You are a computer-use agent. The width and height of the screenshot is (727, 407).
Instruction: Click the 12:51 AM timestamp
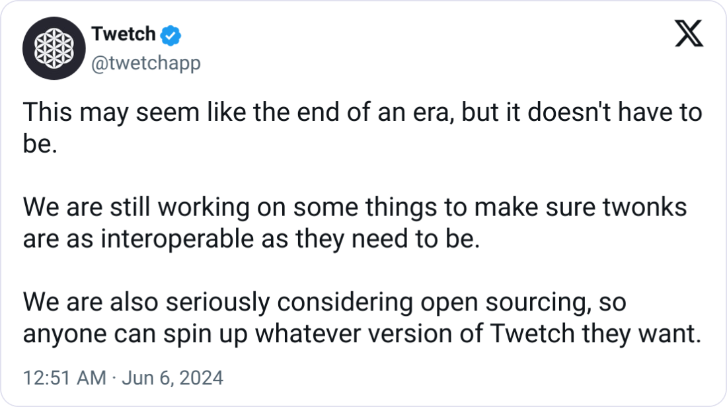tap(65, 378)
